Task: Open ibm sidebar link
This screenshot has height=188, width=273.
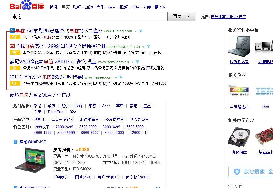Action: click(x=266, y=107)
